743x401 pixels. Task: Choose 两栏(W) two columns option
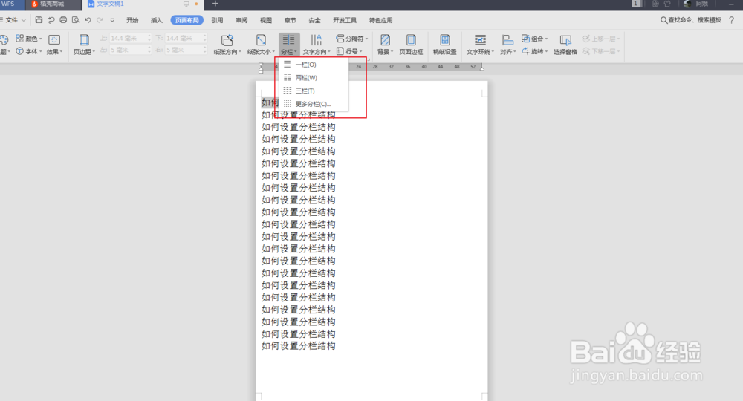point(314,78)
